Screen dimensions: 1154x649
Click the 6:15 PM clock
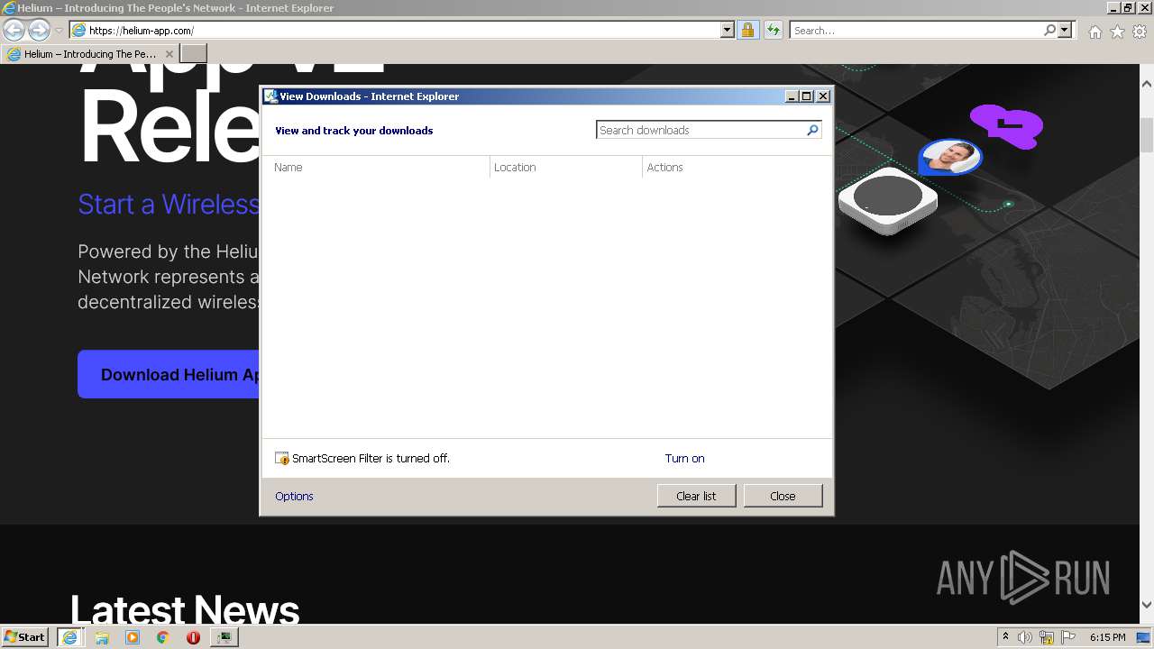point(1107,637)
